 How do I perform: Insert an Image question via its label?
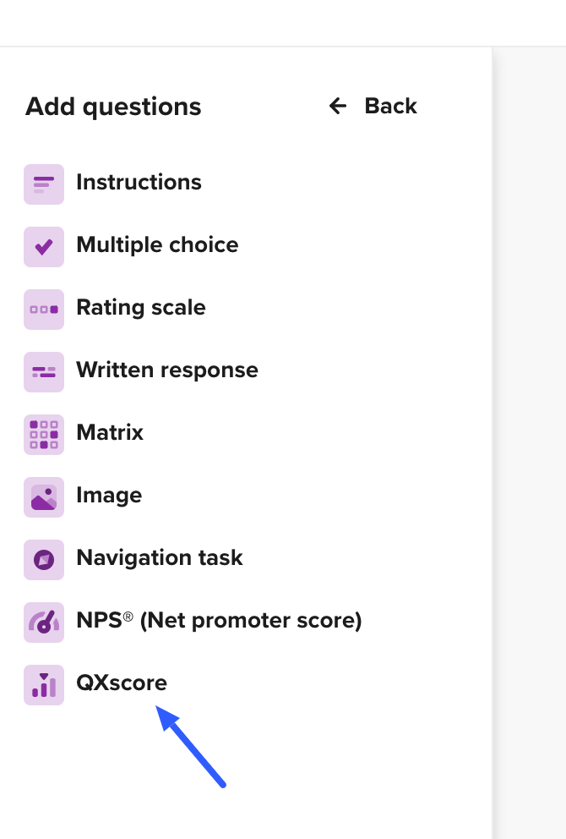[109, 495]
